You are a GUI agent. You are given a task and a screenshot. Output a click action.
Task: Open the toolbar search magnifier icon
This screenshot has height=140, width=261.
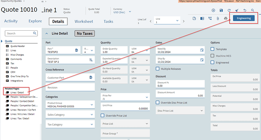click(253, 10)
